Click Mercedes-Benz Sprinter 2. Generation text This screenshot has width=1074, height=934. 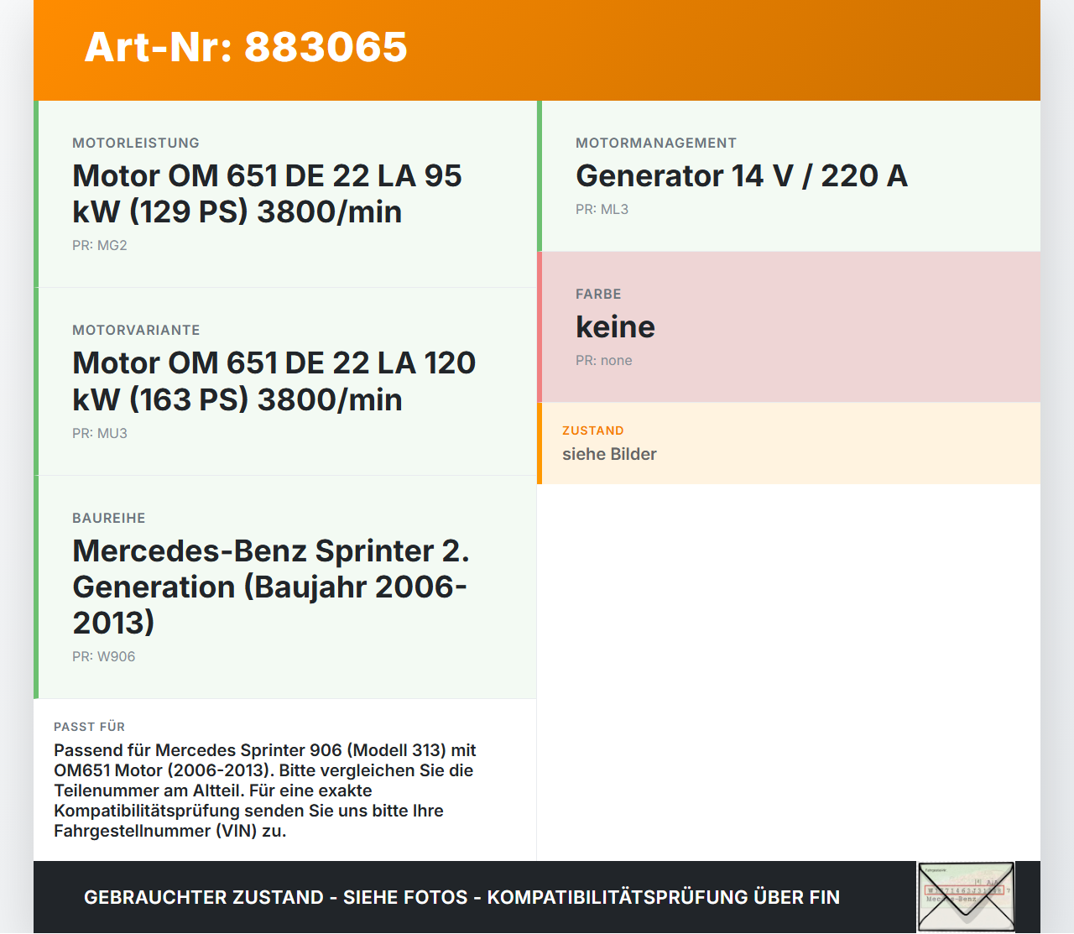coord(271,587)
